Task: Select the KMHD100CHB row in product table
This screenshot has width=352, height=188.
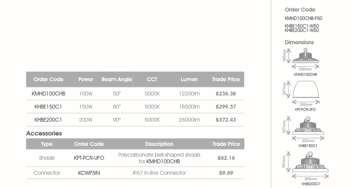Action: [48, 94]
